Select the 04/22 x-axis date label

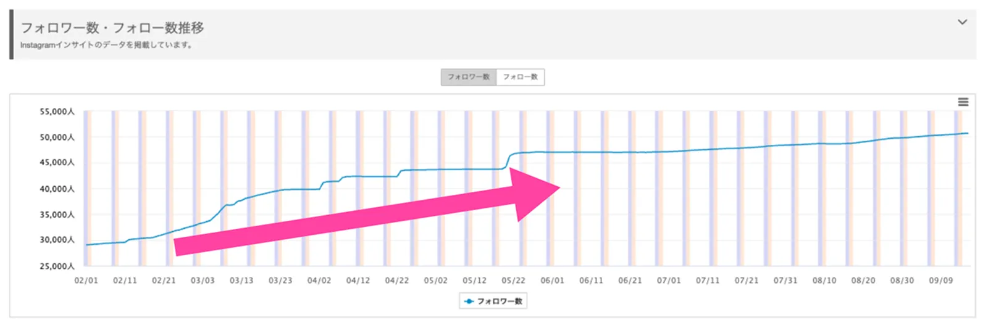click(x=397, y=281)
